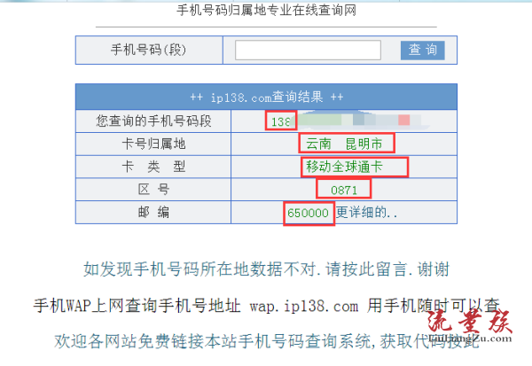532x366 pixels.
Task: Click the 手机WAP上网查询 wap.ip138.com text line
Action: point(266,306)
